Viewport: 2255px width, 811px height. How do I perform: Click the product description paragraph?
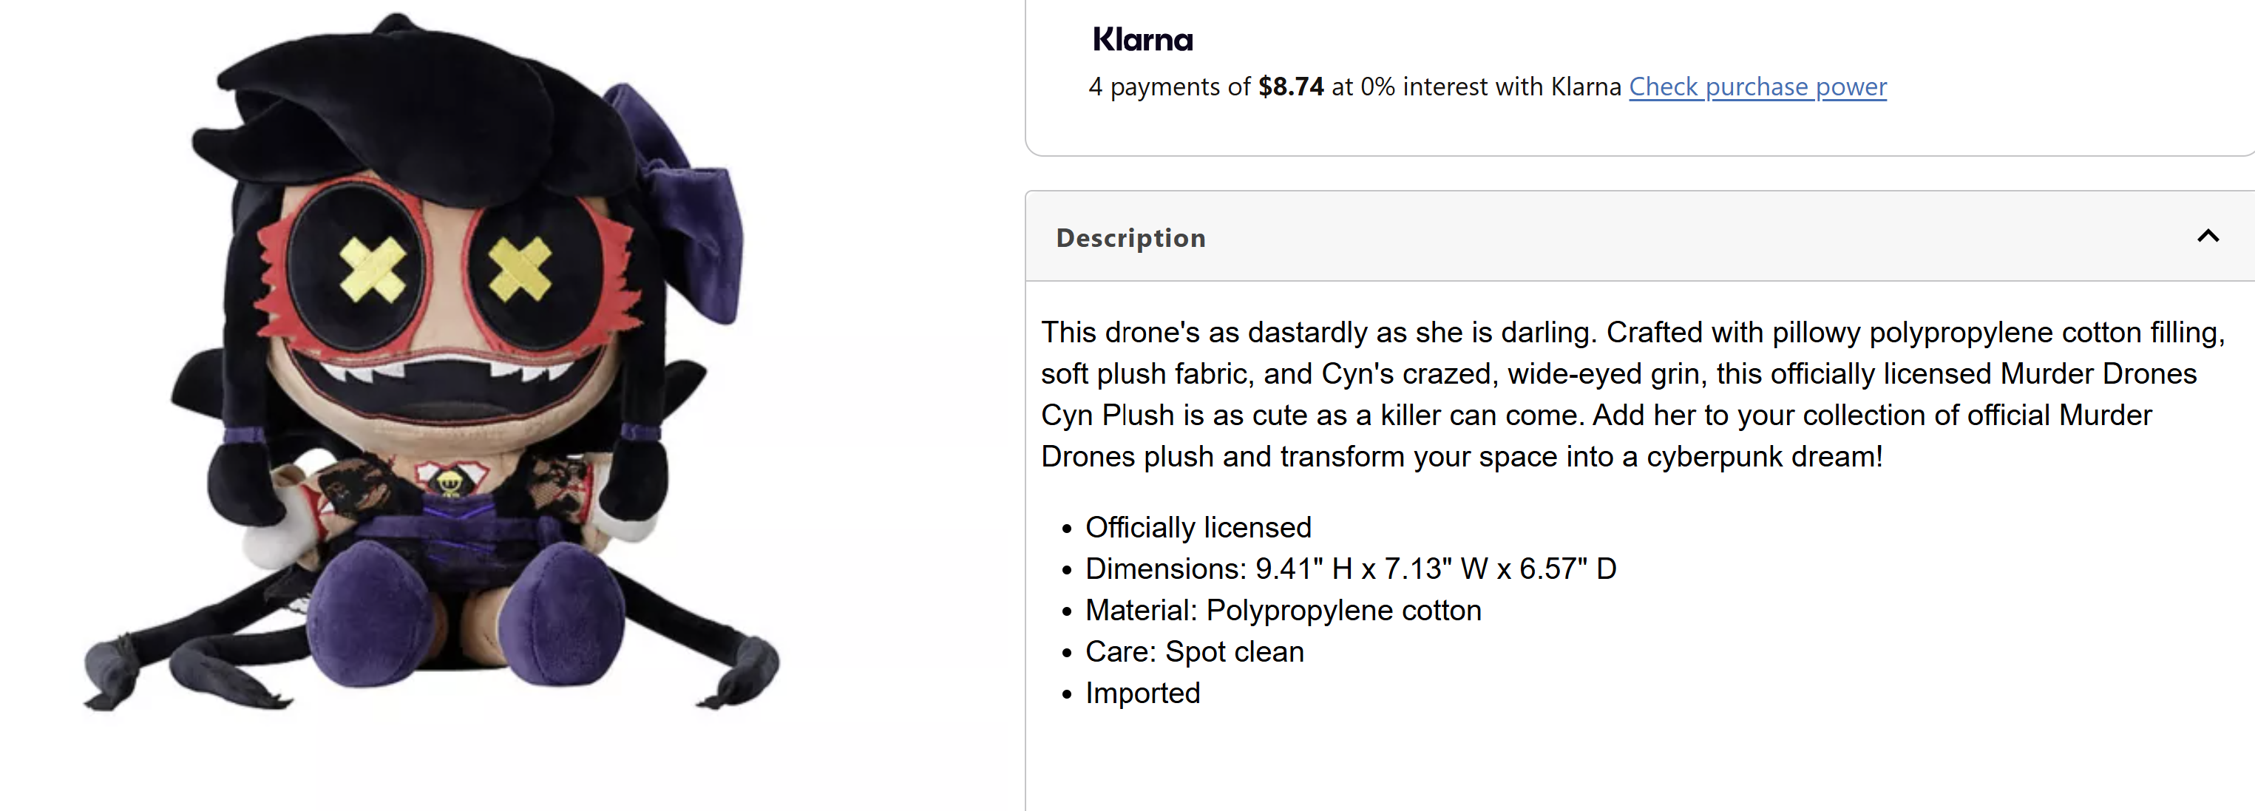pos(1632,395)
